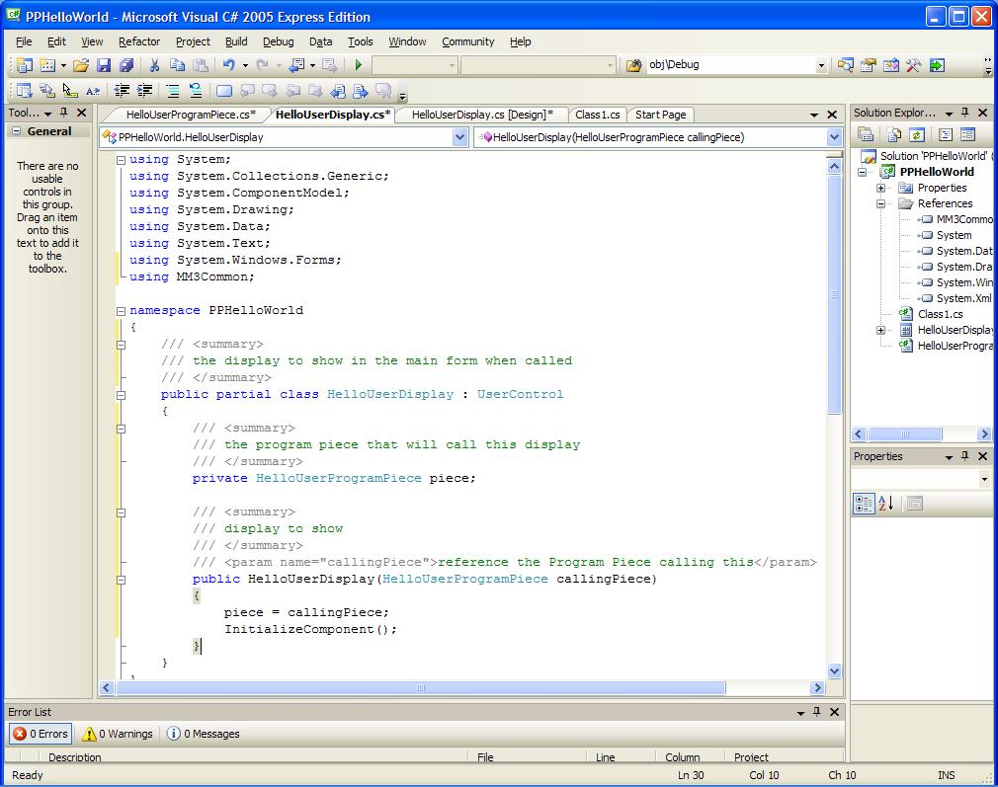Viewport: 998px width, 787px height.
Task: Click the Start Page toolbar icon
Action: 937,65
